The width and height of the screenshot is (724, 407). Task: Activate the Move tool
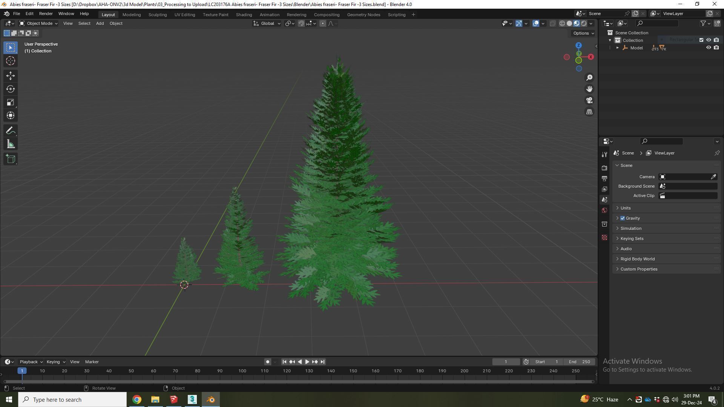(x=11, y=76)
